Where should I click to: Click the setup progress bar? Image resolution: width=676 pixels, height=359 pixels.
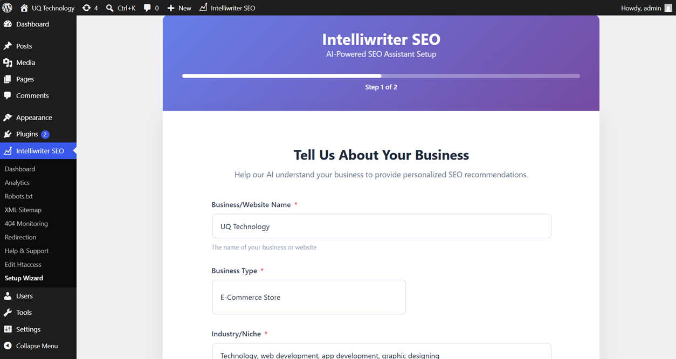coord(381,76)
